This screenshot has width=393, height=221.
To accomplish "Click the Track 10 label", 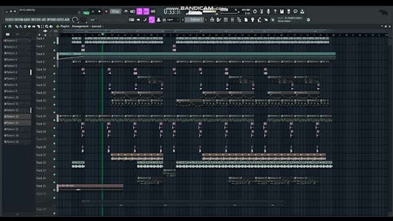I will tap(41, 70).
